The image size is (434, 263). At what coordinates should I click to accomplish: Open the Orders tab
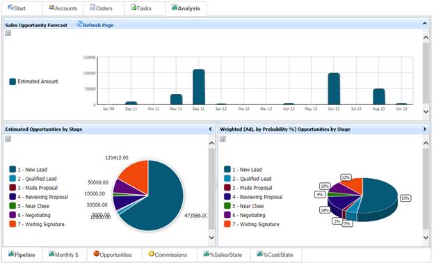tap(104, 8)
